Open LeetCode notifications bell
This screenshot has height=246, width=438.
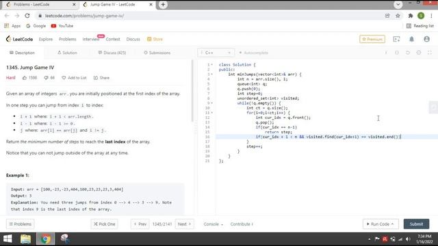coord(411,40)
